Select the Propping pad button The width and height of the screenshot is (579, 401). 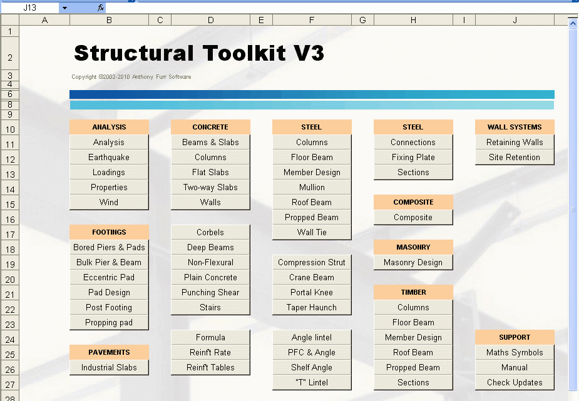point(109,322)
